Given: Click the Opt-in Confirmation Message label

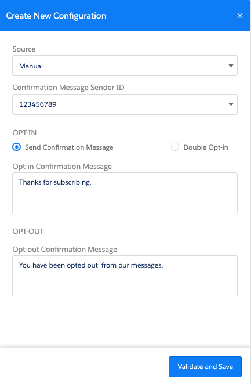Looking at the screenshot, I should click(62, 167).
